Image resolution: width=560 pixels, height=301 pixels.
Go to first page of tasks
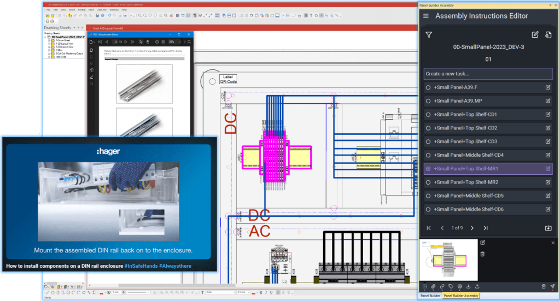(429, 228)
